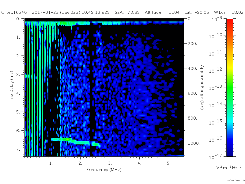
Task: Click the apparent range tick label 0.
Action: click(190, 19)
